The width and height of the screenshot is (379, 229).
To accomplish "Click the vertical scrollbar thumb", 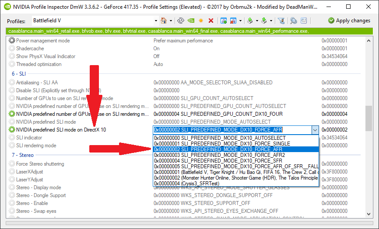I will coord(368,118).
